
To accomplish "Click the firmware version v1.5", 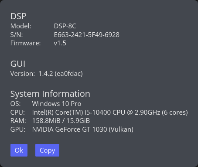I will pyautogui.click(x=60, y=43).
